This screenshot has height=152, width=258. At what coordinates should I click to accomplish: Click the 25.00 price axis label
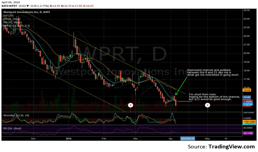(246, 10)
